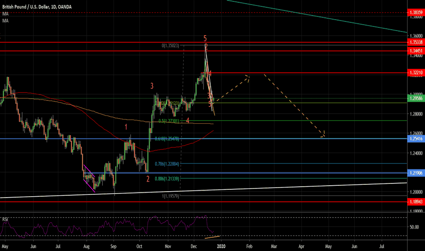Click the first May label at time axis start
The width and height of the screenshot is (425, 251).
[x=5, y=246]
